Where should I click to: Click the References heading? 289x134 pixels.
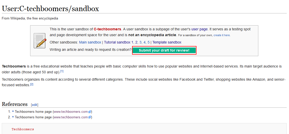(x=15, y=104)
